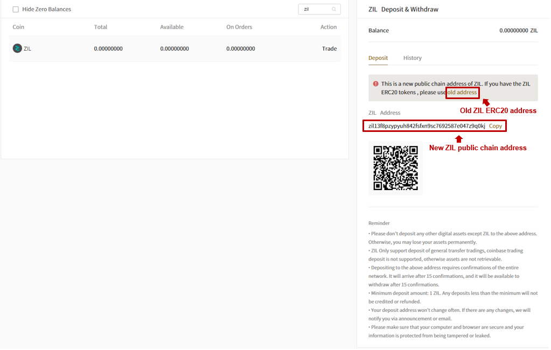Click the Balance label
This screenshot has height=350, width=551.
379,31
